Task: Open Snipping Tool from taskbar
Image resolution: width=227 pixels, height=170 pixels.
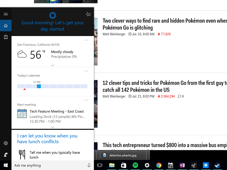Action: pos(194,165)
